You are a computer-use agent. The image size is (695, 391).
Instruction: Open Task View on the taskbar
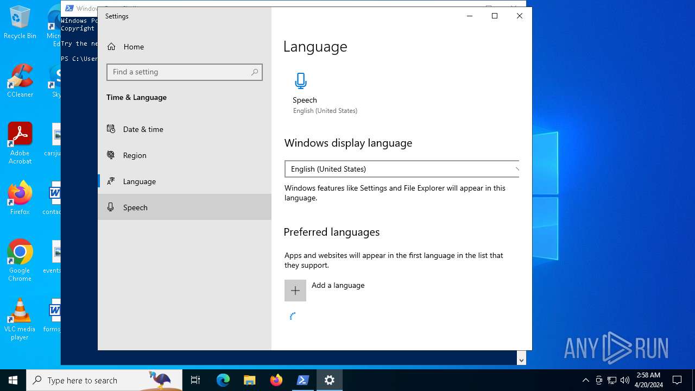coord(195,380)
